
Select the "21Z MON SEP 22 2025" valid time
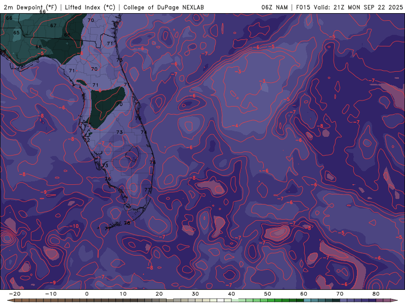368,8
